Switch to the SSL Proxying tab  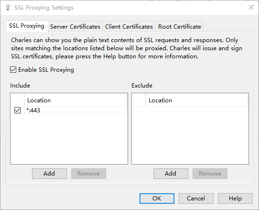[27, 26]
